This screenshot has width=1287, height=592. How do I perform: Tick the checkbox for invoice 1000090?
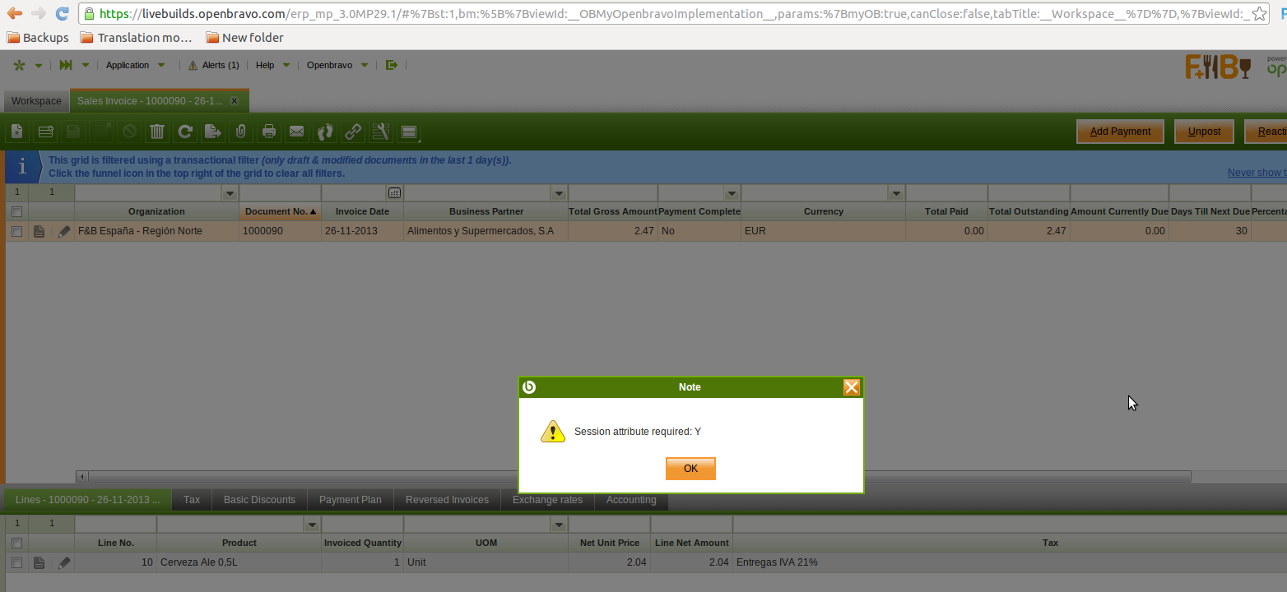pyautogui.click(x=16, y=232)
